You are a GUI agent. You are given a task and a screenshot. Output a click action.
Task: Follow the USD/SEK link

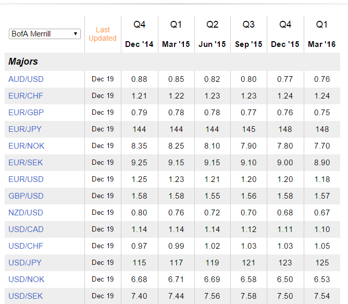pos(26,296)
